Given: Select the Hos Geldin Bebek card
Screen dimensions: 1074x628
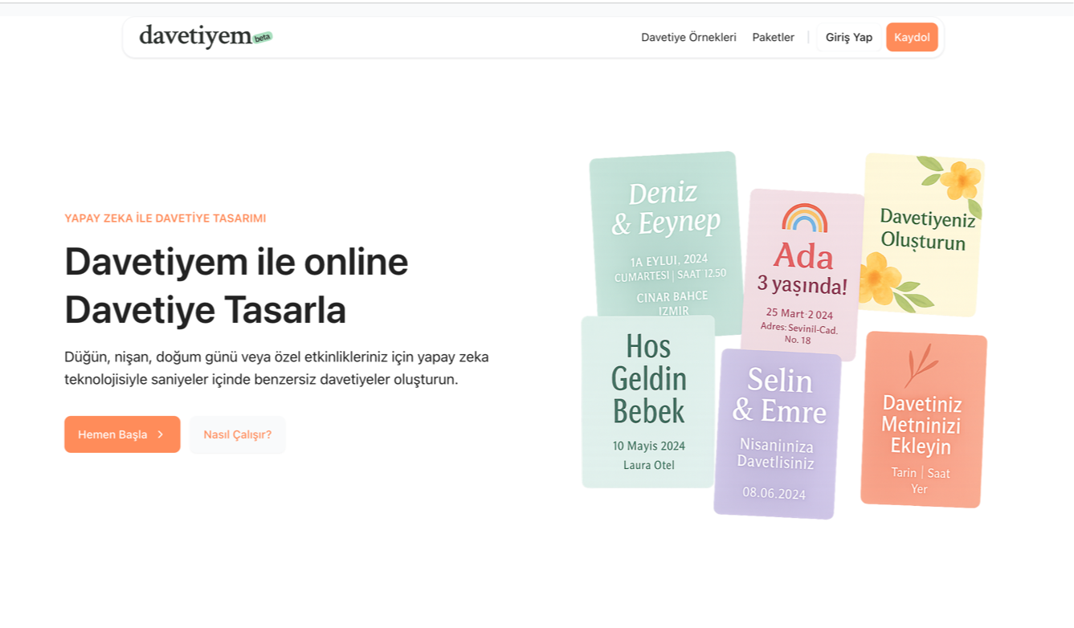Looking at the screenshot, I should [x=648, y=402].
